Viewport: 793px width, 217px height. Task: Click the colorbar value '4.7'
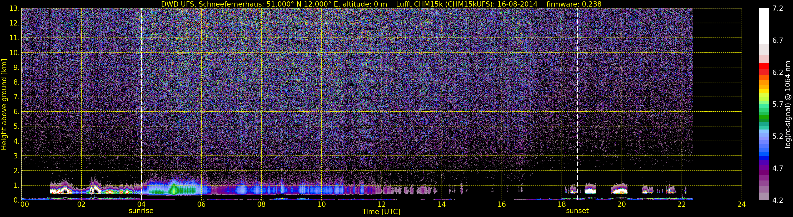tap(778, 168)
